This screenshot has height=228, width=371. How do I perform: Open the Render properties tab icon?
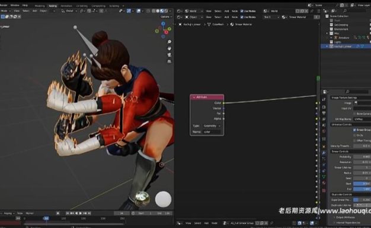[324, 108]
